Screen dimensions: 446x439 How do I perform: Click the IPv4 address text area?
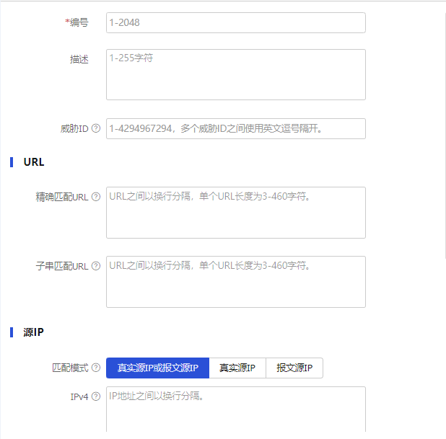click(235, 409)
